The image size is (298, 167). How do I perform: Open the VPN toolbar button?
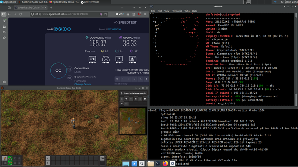tap(120, 14)
